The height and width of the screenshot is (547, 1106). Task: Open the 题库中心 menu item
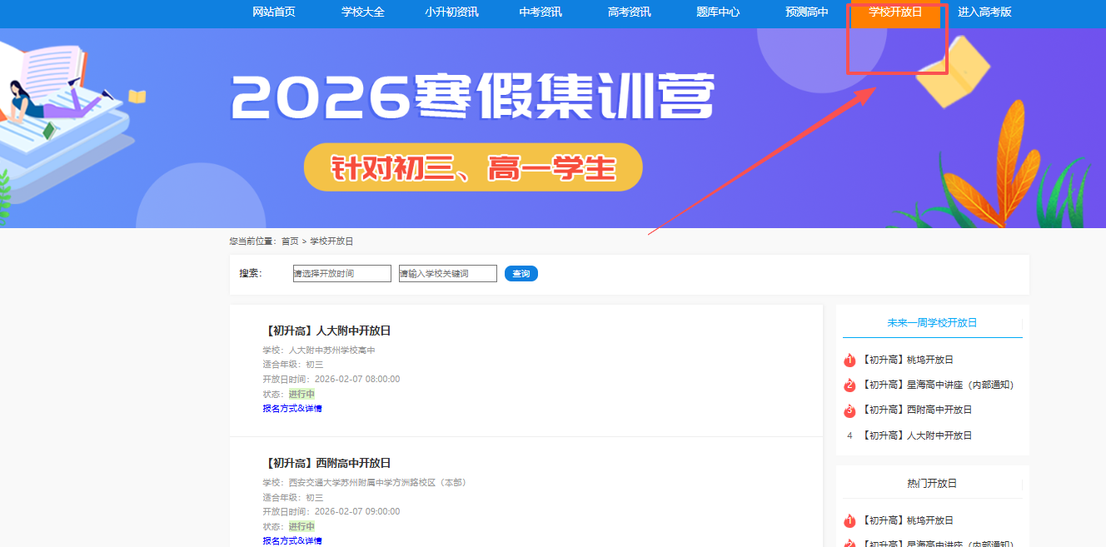(x=718, y=12)
